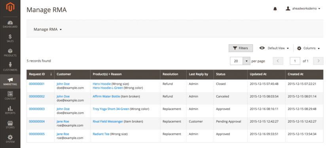The image size is (328, 148).
Task: Sort by Customer column header
Action: coord(72,74)
